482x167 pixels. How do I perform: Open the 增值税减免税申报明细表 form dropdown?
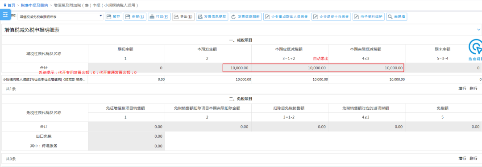60,17
